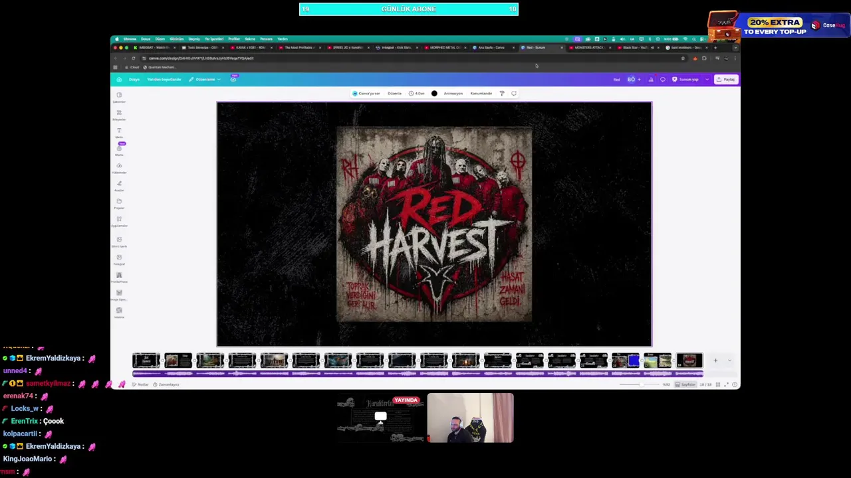Open help question mark icon at bottom

(735, 384)
